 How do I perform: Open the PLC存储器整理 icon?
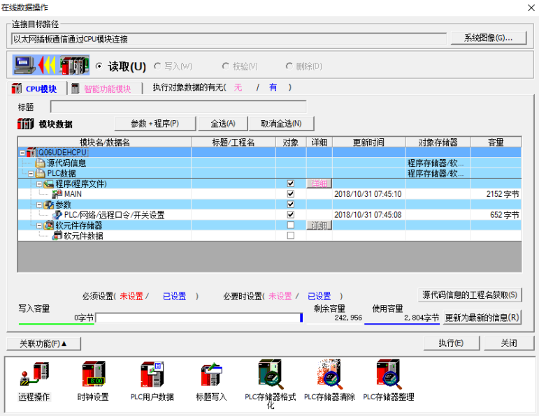(388, 375)
